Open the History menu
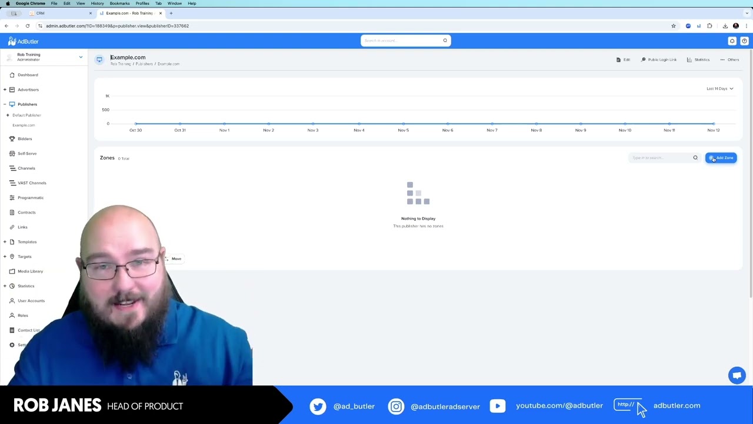 click(97, 4)
